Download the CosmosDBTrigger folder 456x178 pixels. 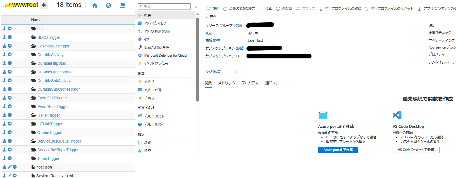click(x=4, y=46)
